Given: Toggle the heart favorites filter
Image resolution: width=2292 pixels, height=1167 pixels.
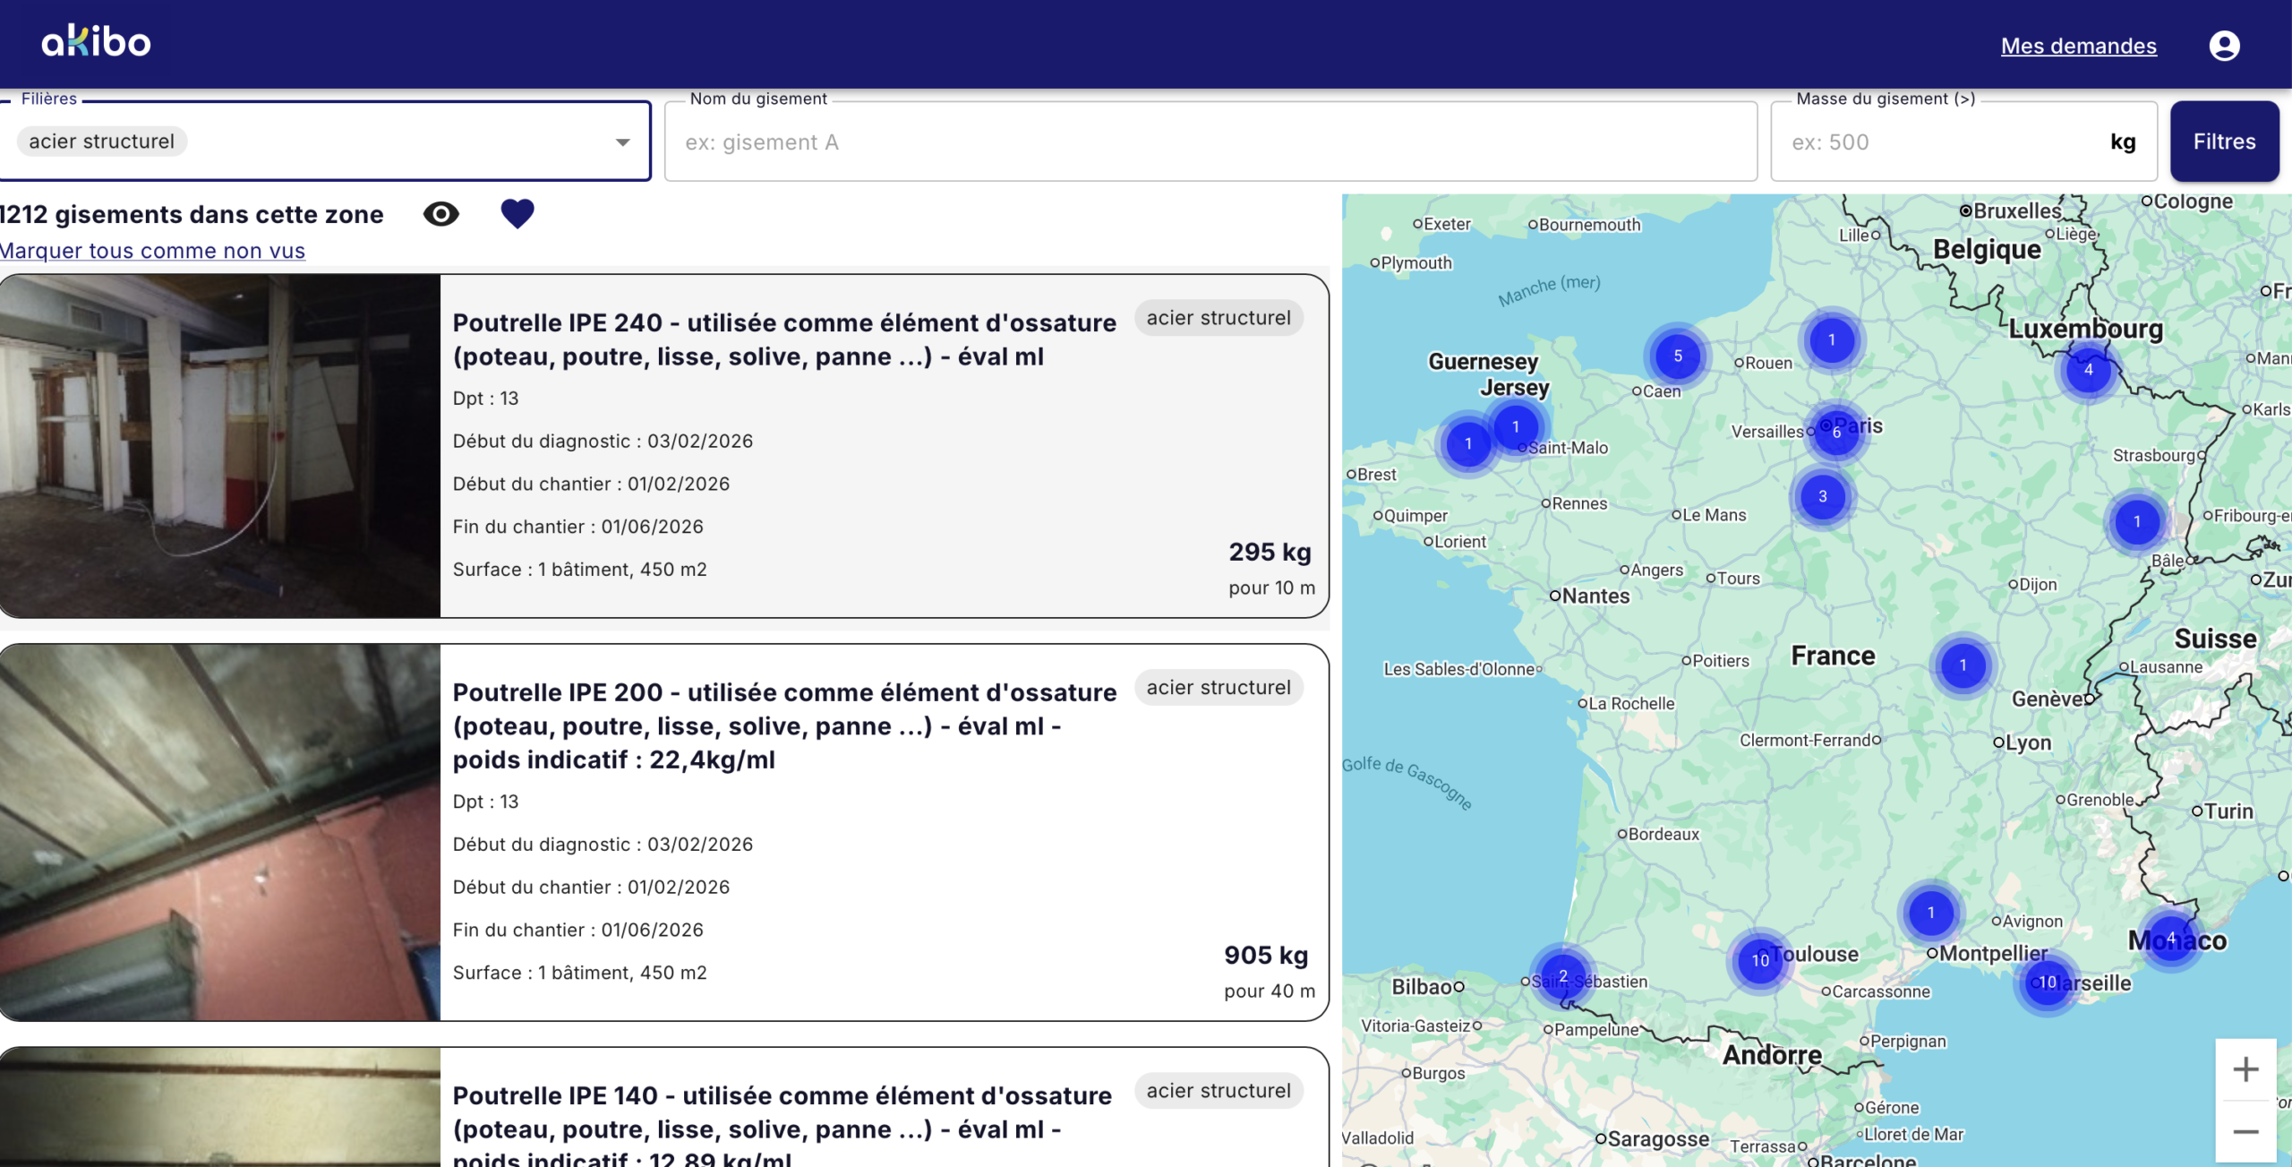Looking at the screenshot, I should 517,214.
